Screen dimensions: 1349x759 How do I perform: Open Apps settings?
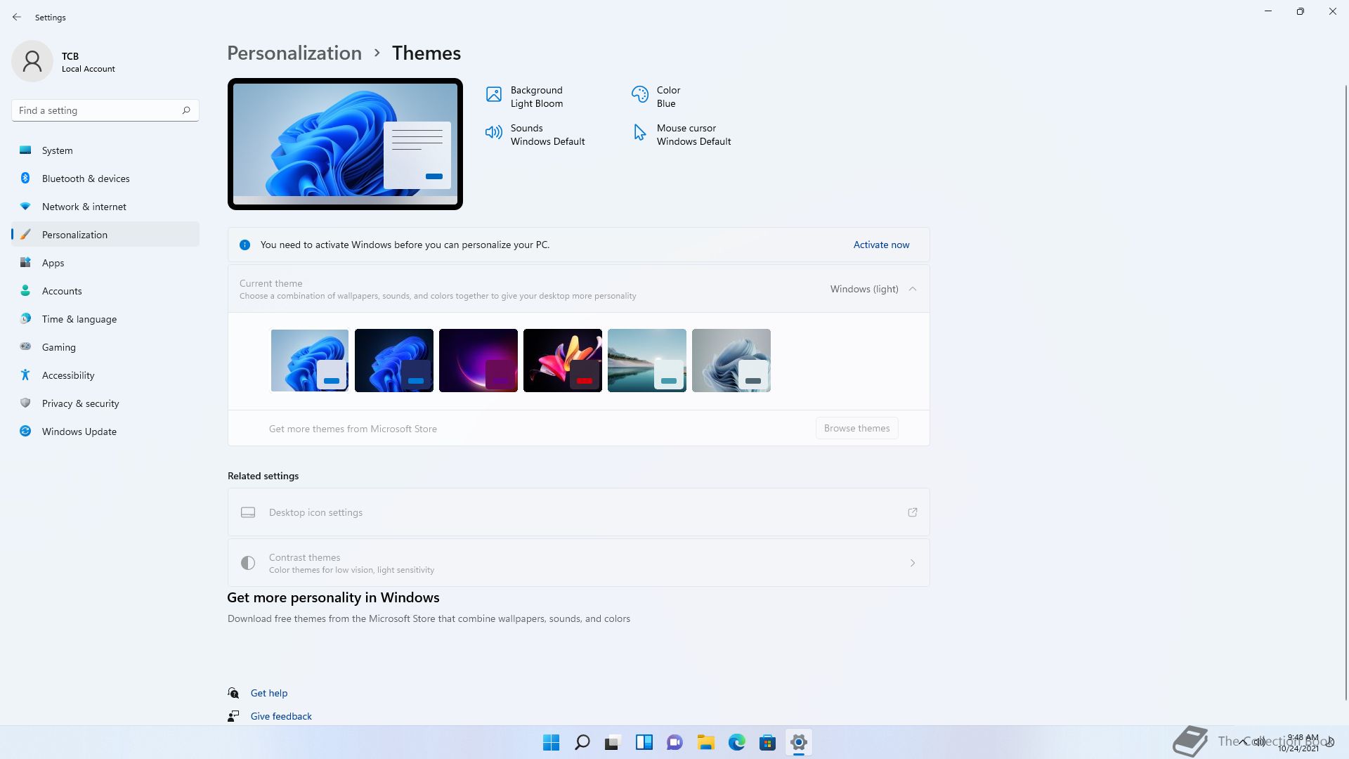105,263
